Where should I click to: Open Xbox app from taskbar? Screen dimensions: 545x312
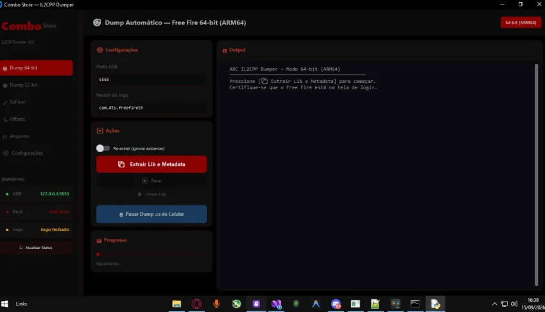pos(236,304)
